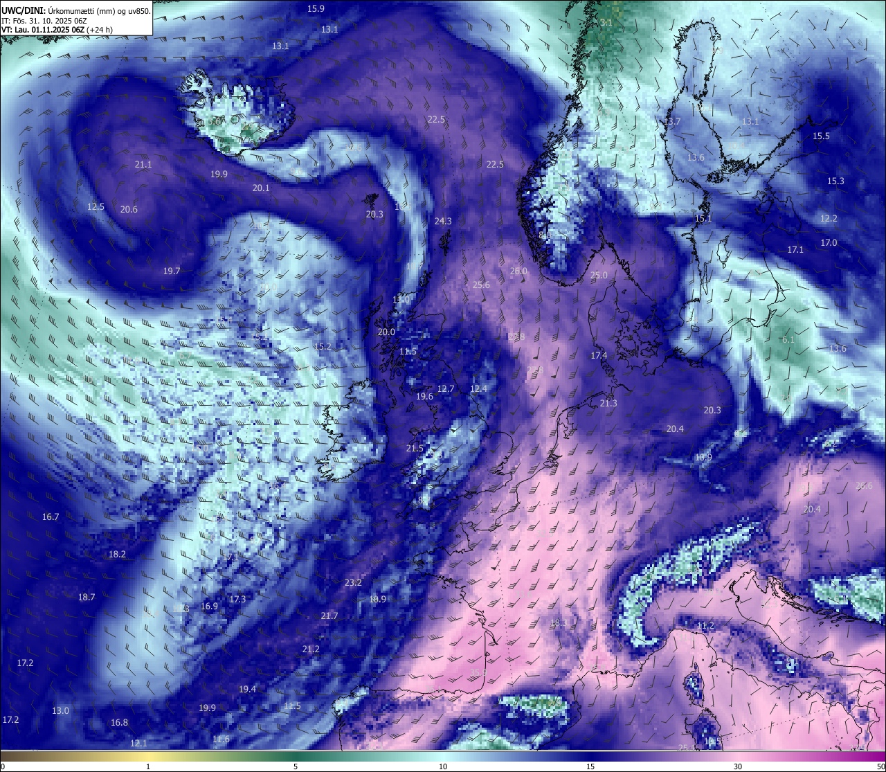Click the 15.9 value label at the top
Screen dimensions: 886x772
click(316, 9)
